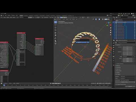The height and width of the screenshot is (102, 136).
Task: Select the Measure tool in viewport toolbar
Action: click(x=56, y=41)
